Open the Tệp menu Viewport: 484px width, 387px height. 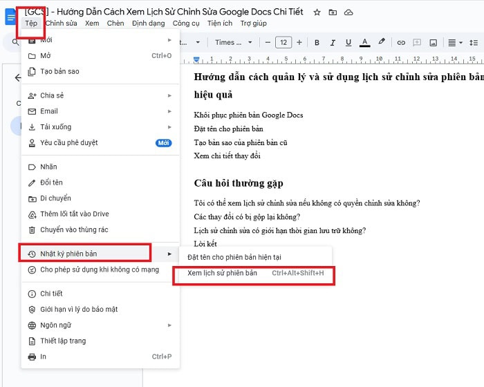[x=31, y=23]
